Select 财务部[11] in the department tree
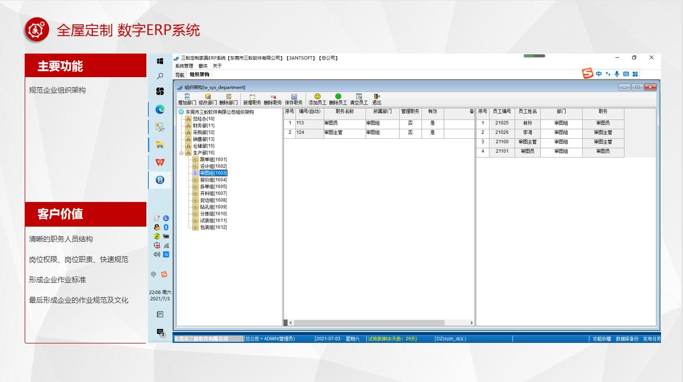683x382 pixels. [x=203, y=125]
